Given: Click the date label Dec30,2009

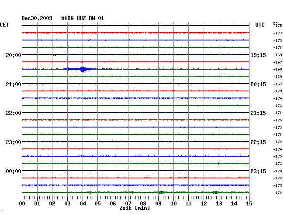Looking at the screenshot, I should click(x=37, y=18).
